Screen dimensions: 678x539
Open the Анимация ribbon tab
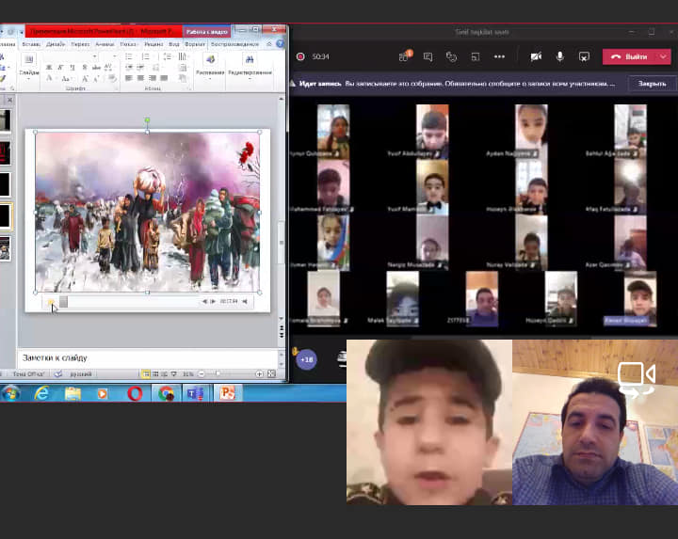coord(105,44)
